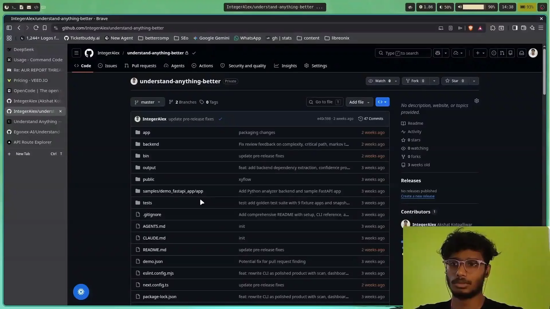Click the browser reload button
The height and width of the screenshot is (309, 550).
36,28
